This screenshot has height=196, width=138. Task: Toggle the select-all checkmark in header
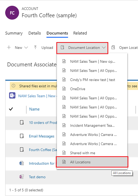tap(11, 109)
